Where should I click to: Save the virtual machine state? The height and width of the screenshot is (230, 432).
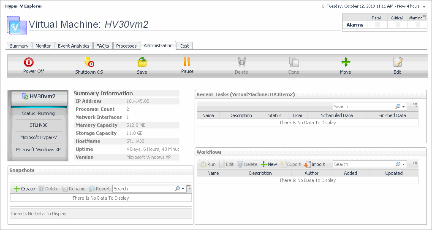pyautogui.click(x=142, y=63)
